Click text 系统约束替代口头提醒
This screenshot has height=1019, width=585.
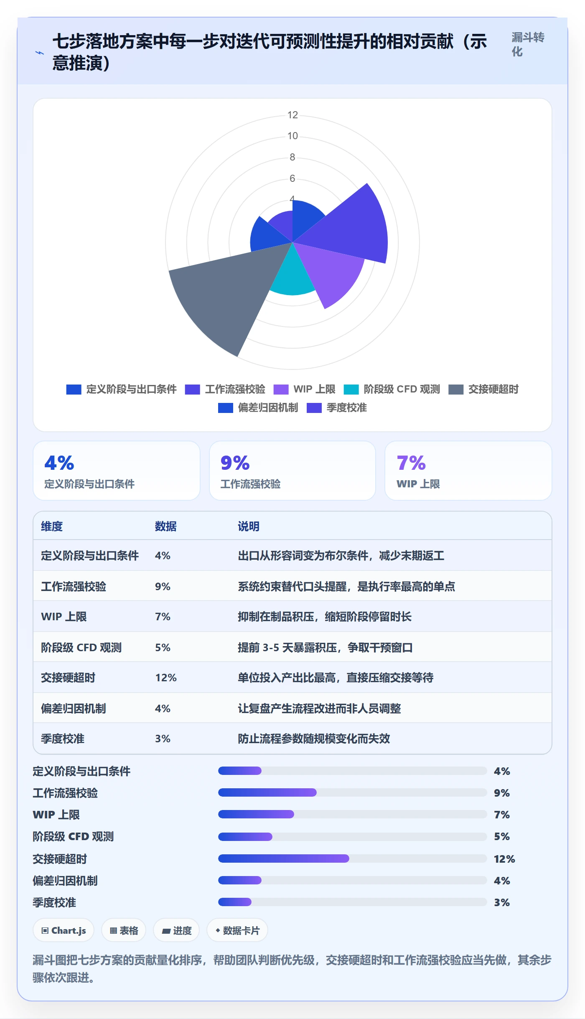point(292,586)
